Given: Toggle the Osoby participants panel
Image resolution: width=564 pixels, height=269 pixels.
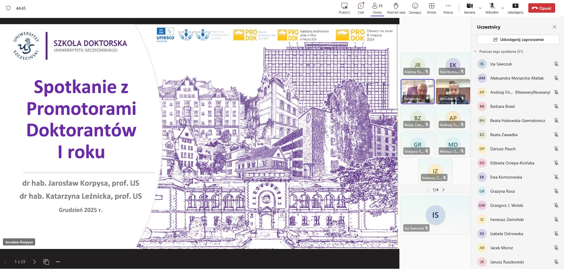Looking at the screenshot, I should click(x=377, y=8).
